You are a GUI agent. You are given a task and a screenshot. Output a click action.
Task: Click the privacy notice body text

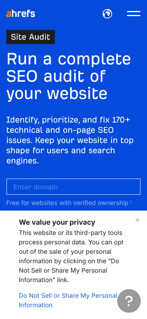pos(71,256)
